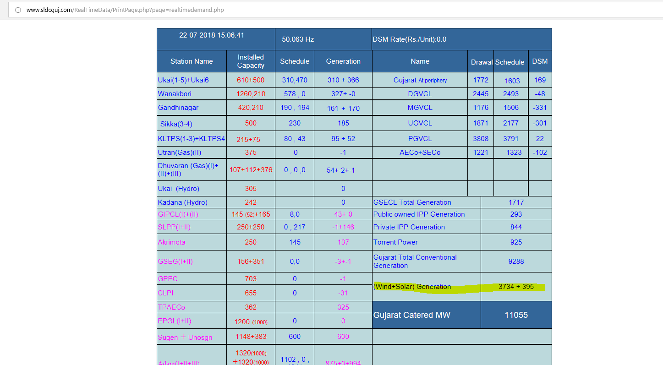
Task: Click Ukai schedule value 310,470
Action: pos(295,80)
